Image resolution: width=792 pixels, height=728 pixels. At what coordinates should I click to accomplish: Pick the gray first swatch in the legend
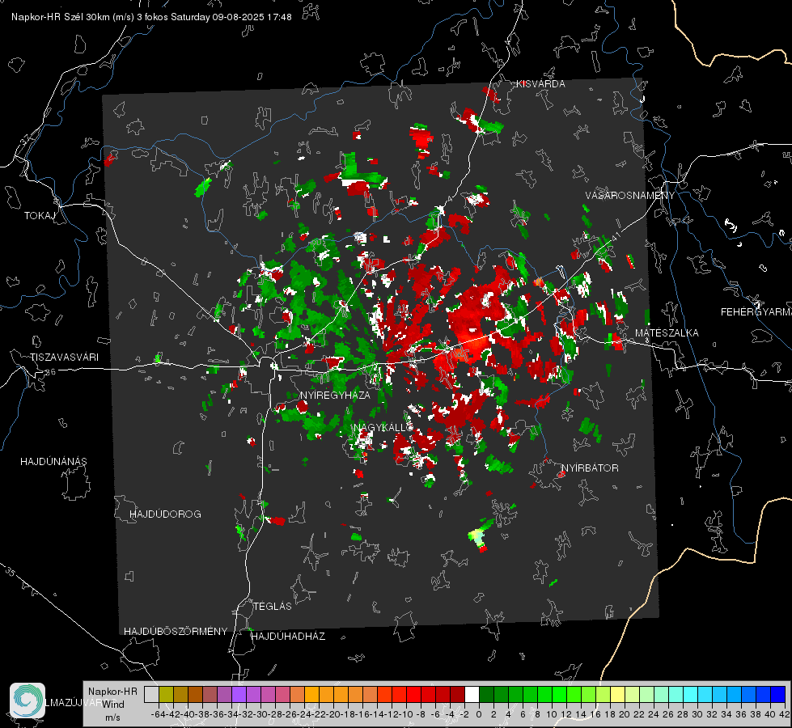151,694
